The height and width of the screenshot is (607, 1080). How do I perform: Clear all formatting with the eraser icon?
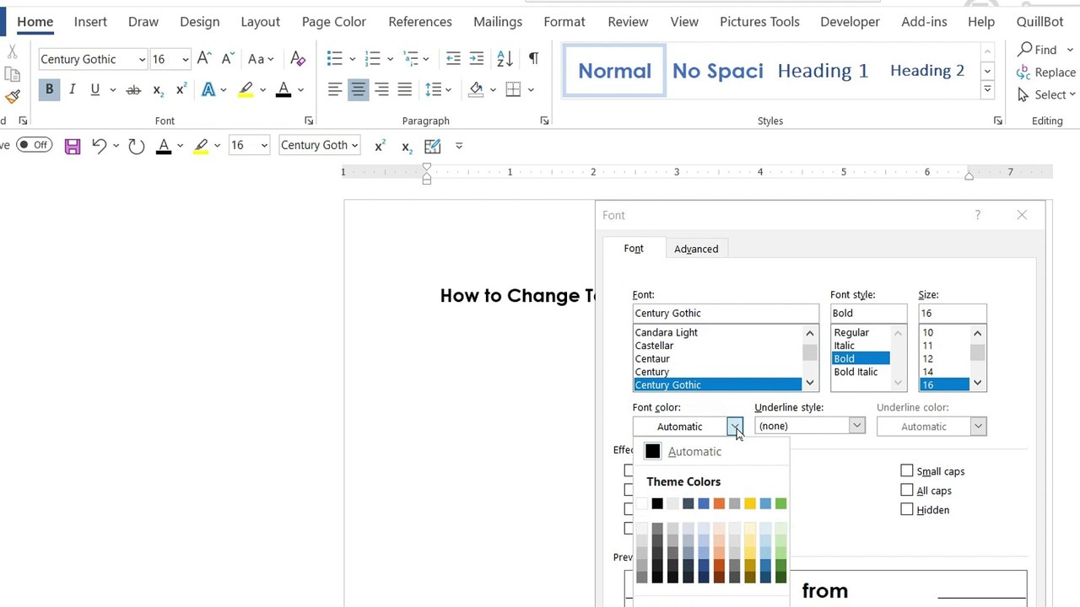(298, 58)
